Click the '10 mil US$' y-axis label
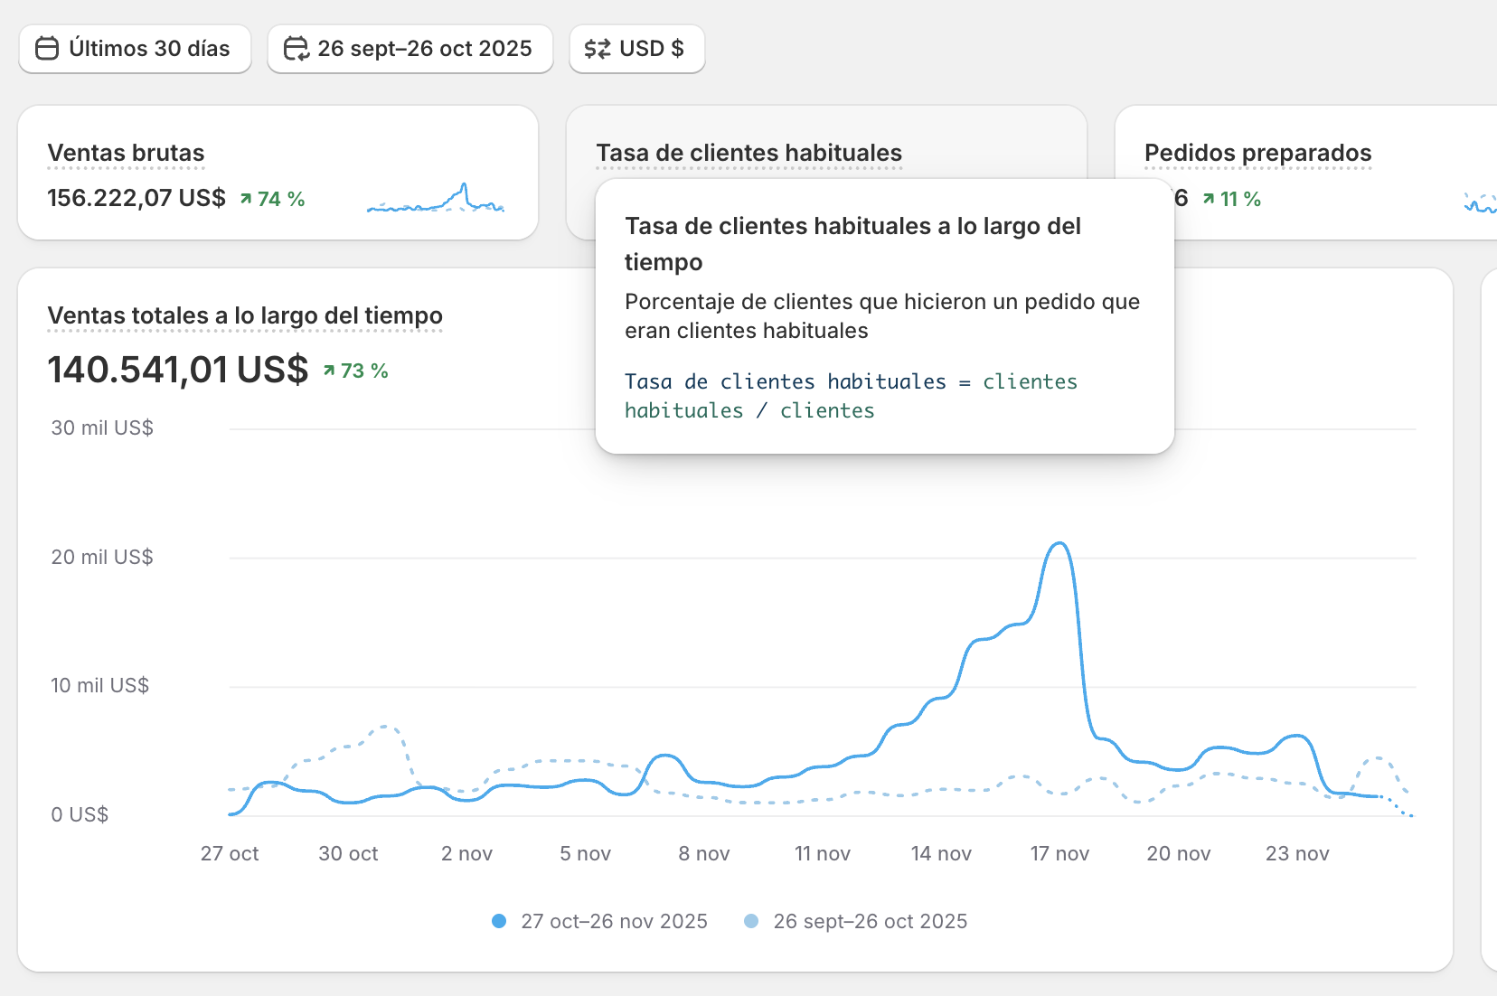 pyautogui.click(x=99, y=685)
